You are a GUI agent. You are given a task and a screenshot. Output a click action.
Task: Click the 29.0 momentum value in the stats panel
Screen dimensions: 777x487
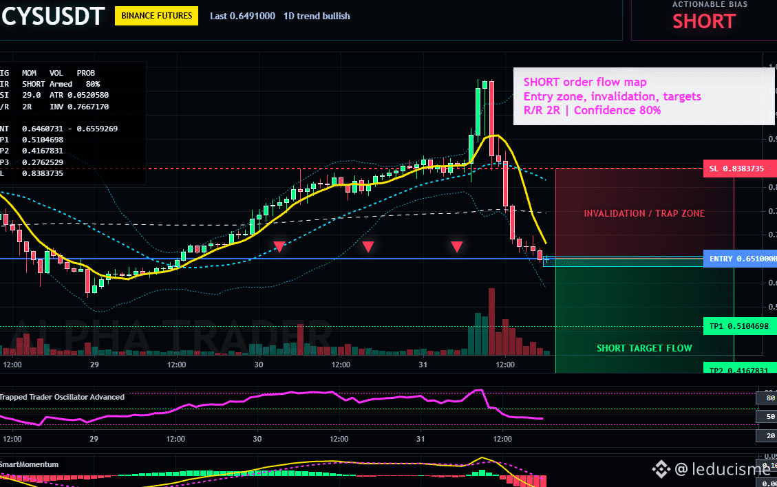pos(31,95)
